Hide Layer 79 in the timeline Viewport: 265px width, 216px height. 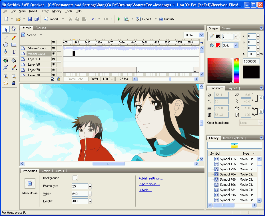(x=54, y=70)
